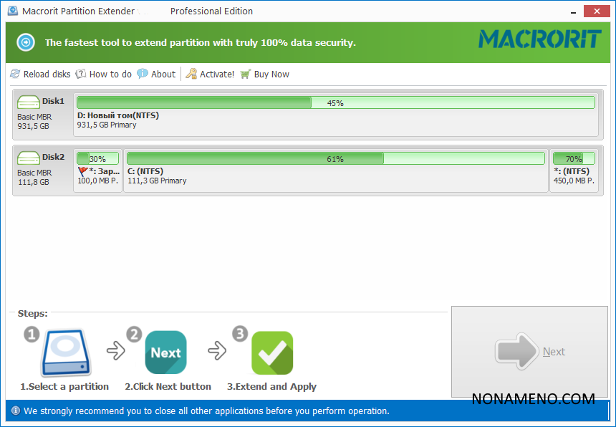Click the Next arrow button
Screen dimensions: 616x427
529,352
